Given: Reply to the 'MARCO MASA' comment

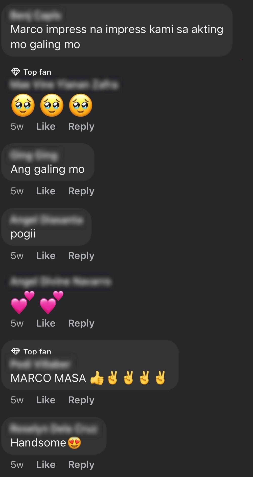Looking at the screenshot, I should click(x=81, y=400).
